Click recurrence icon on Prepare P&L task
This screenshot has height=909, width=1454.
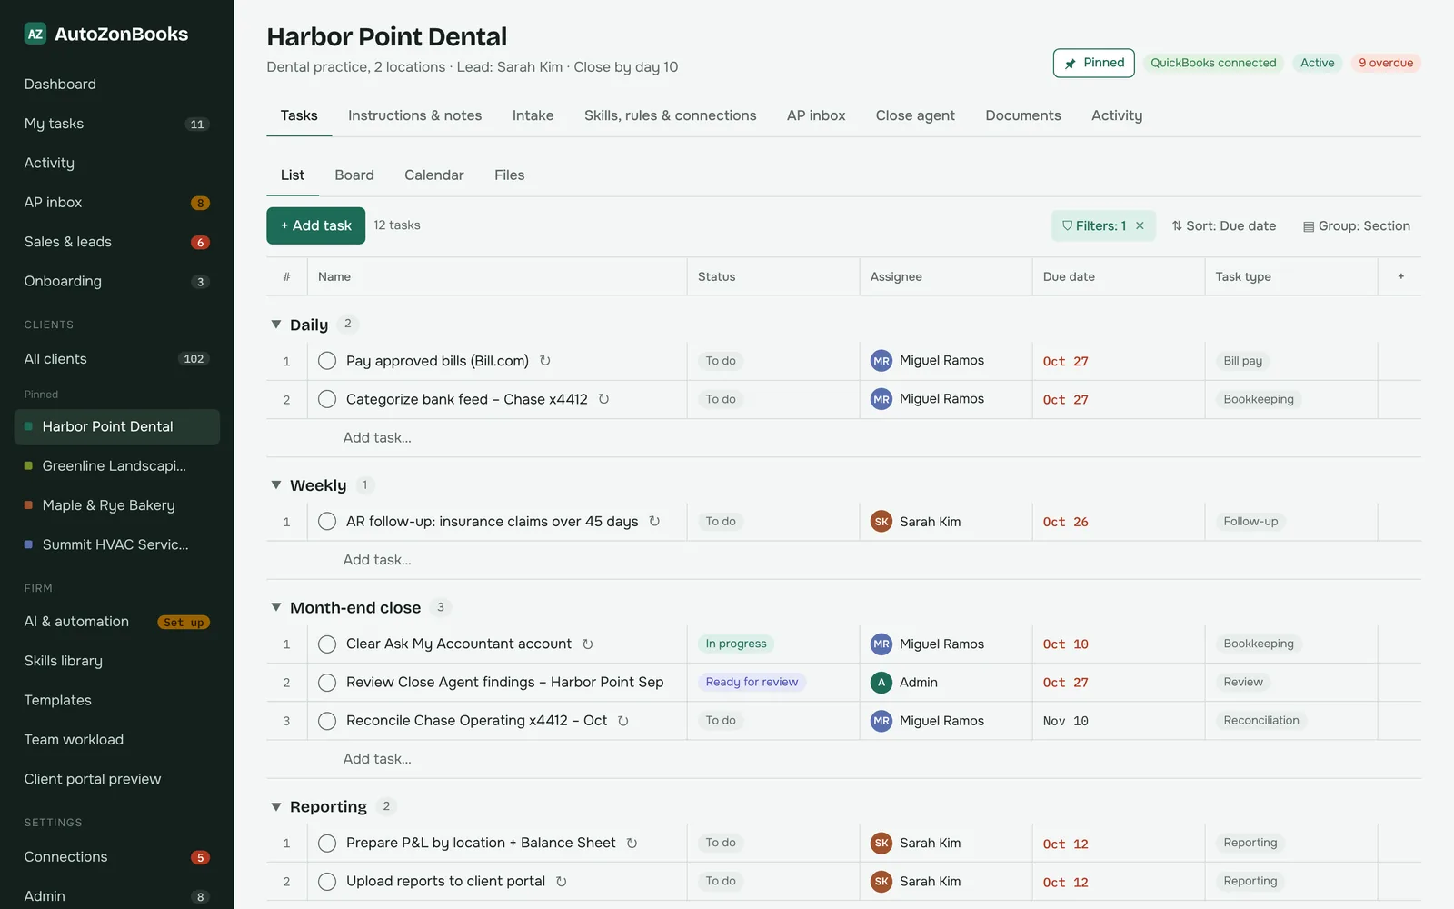coord(632,844)
